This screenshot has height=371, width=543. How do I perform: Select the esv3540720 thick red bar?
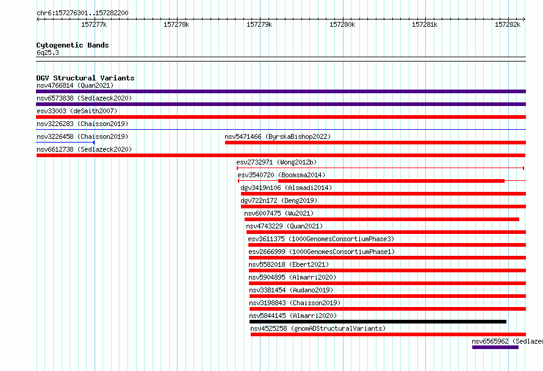point(391,181)
